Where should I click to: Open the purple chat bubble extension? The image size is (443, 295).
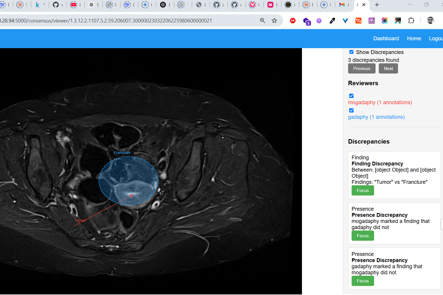[x=372, y=21]
